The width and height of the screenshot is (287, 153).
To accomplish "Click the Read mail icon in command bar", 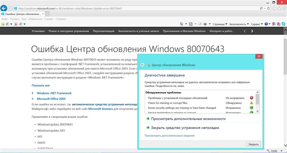I will [200, 24].
